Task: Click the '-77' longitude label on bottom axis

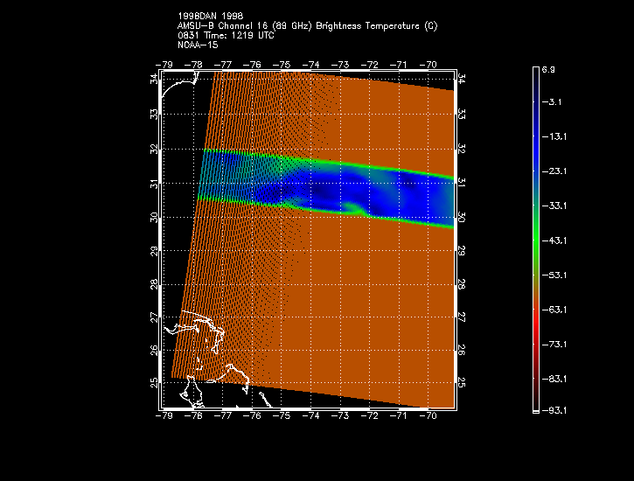Action: click(223, 416)
